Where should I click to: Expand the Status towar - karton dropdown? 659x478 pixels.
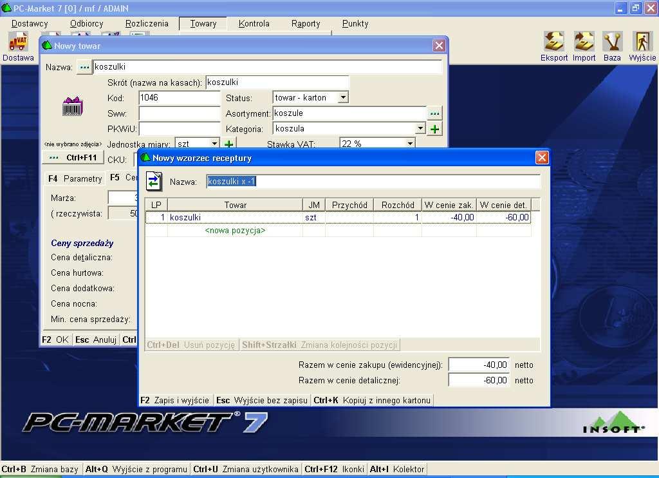pyautogui.click(x=344, y=98)
